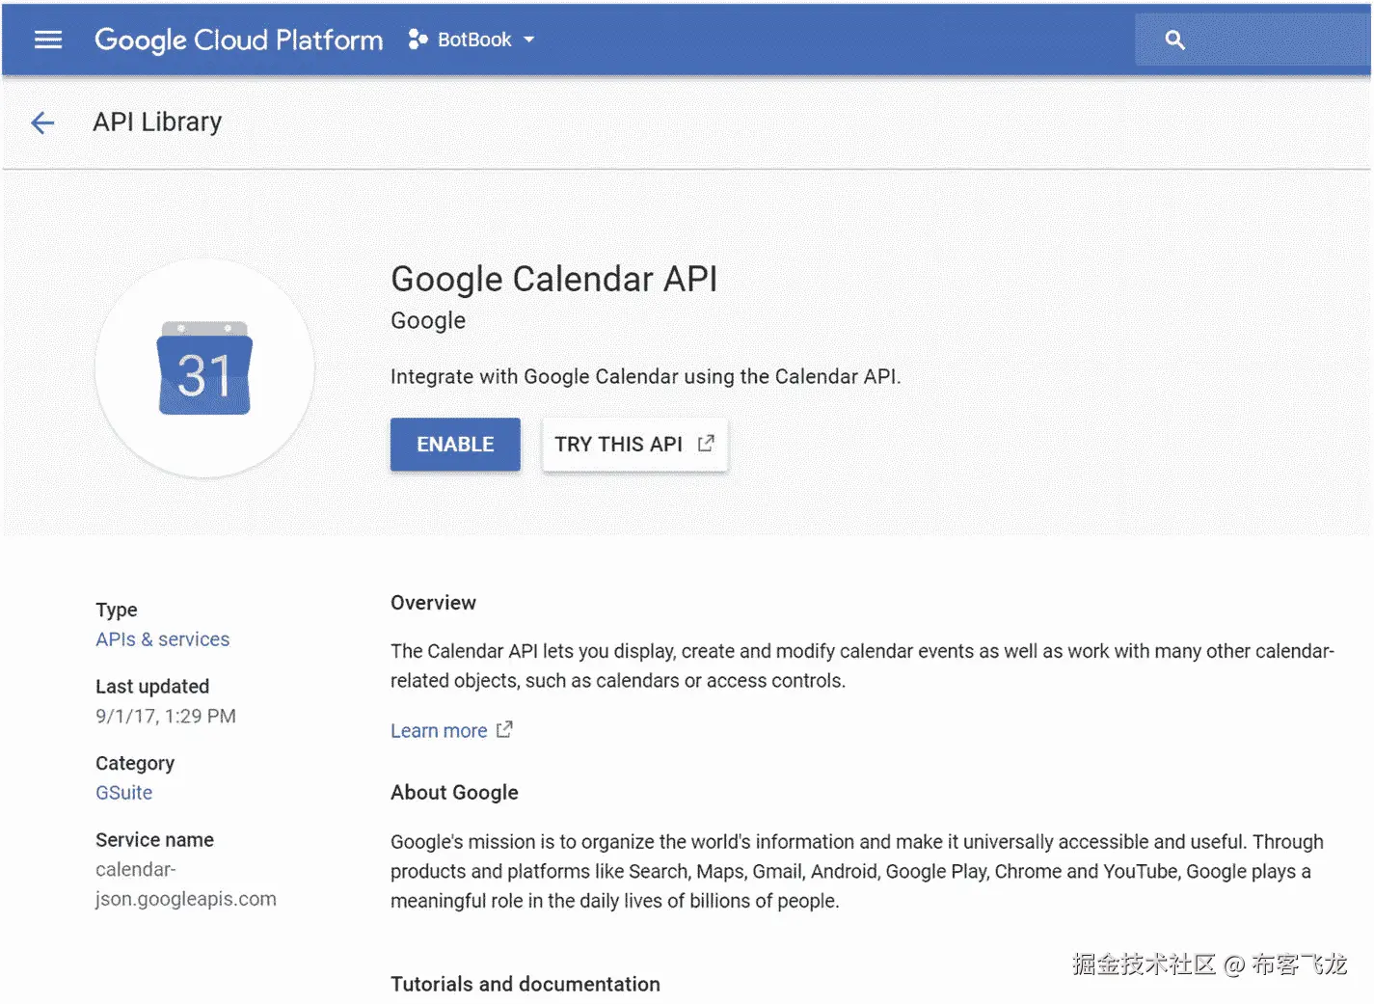Follow the Learn more link
The height and width of the screenshot is (1004, 1374).
[439, 731]
